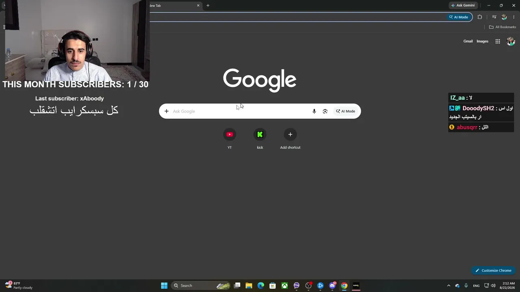Click the 'Last subscriber: xAboody' text
The width and height of the screenshot is (520, 292).
[x=69, y=99]
